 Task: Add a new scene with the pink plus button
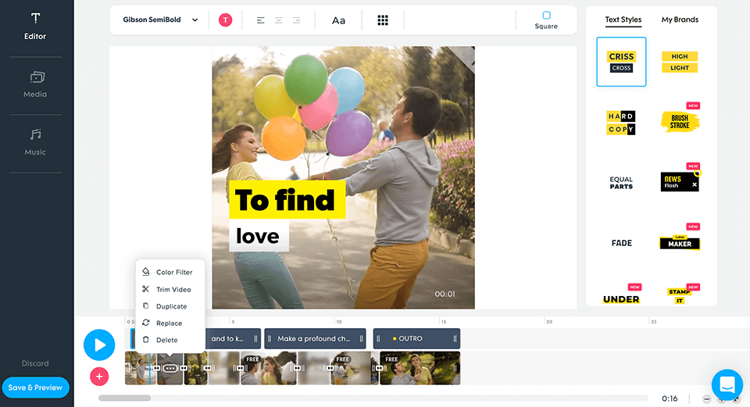(x=99, y=377)
